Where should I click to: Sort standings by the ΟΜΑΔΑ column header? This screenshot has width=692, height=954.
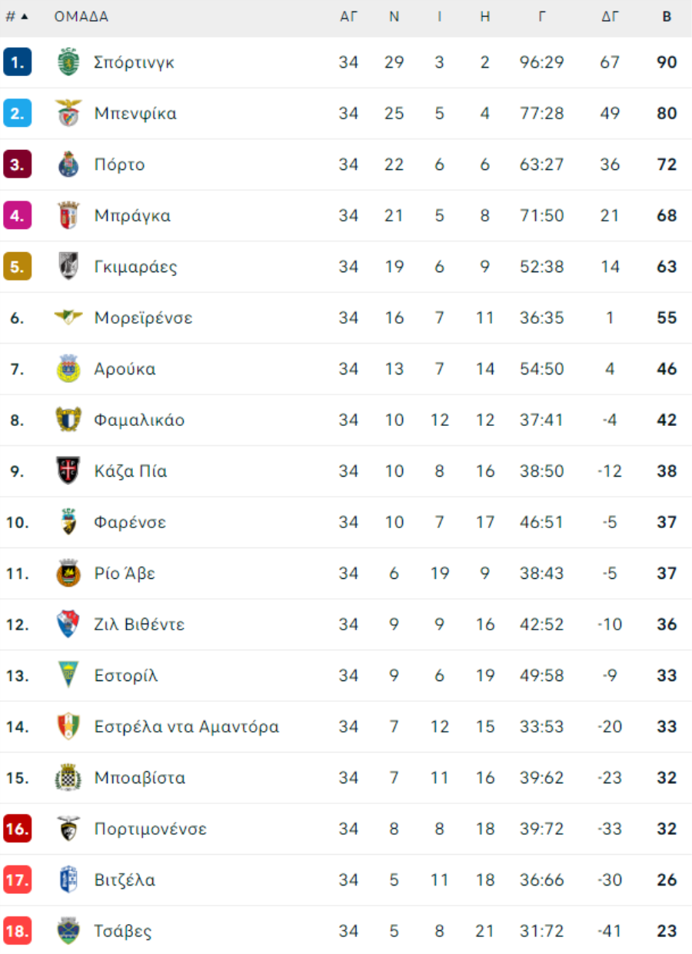pyautogui.click(x=81, y=17)
